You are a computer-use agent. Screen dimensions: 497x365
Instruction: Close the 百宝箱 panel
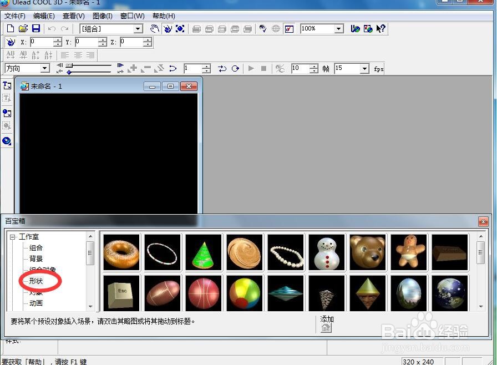click(483, 221)
